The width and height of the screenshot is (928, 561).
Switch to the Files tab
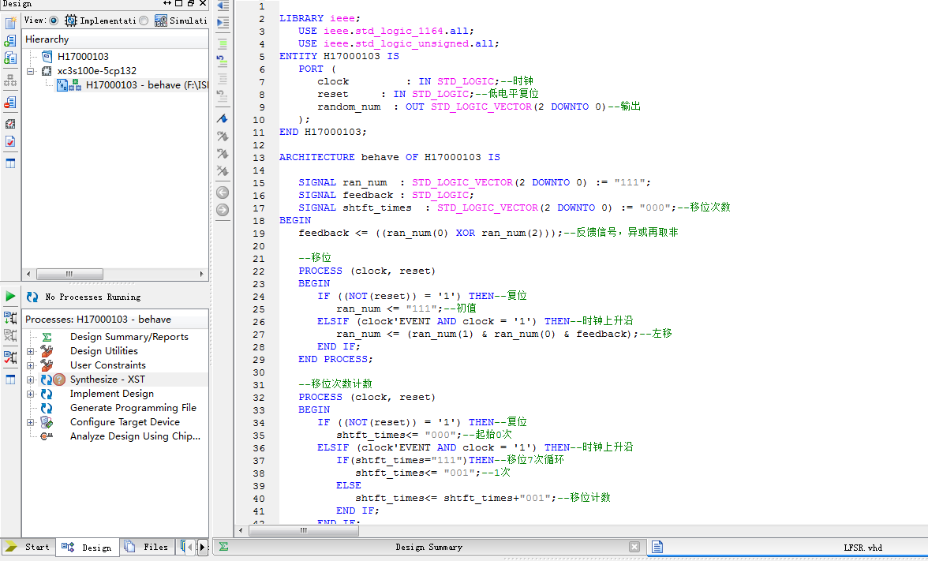(147, 546)
